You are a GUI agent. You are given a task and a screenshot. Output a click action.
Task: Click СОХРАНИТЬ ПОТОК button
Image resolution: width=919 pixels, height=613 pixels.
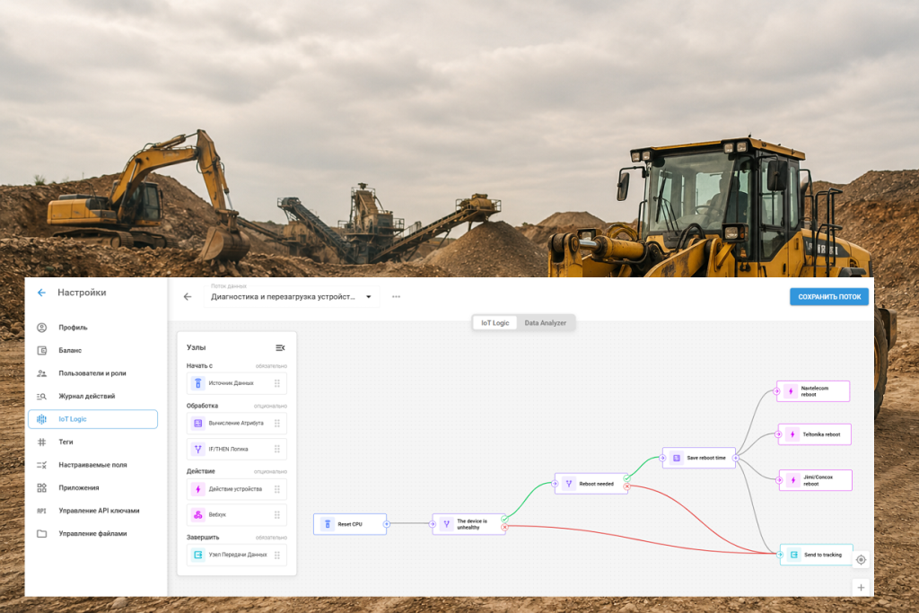click(x=828, y=296)
